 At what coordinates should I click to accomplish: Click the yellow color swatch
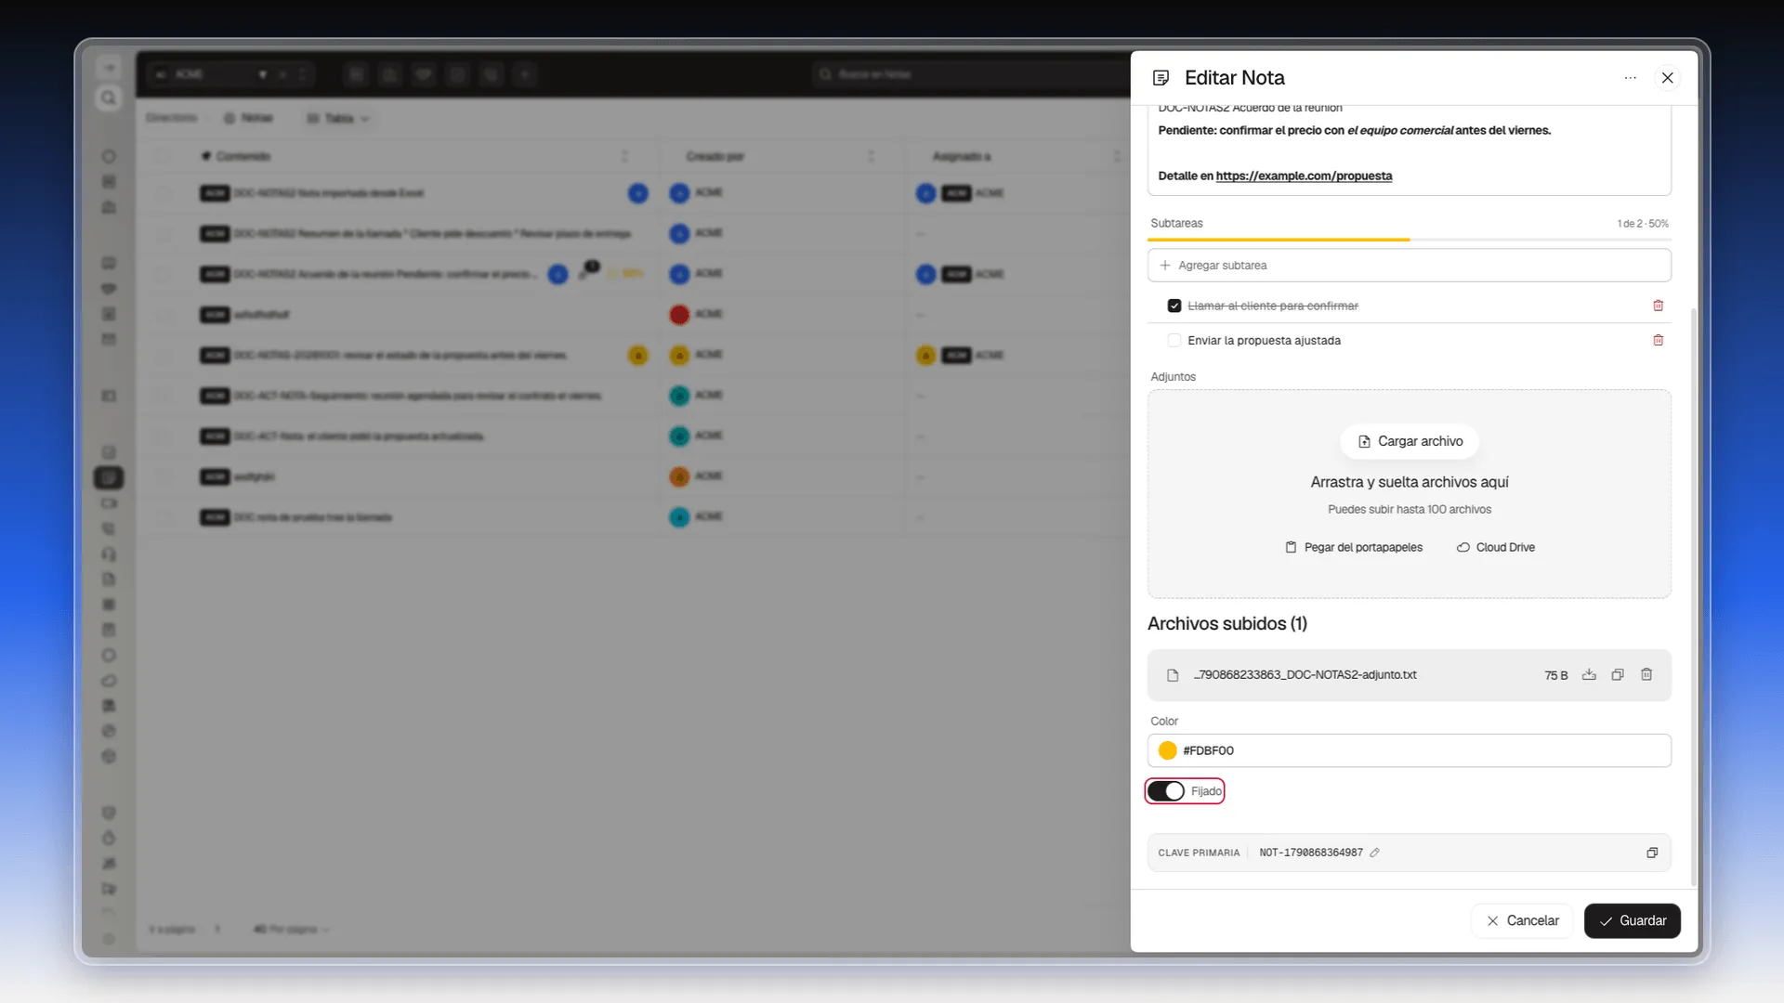click(x=1168, y=750)
